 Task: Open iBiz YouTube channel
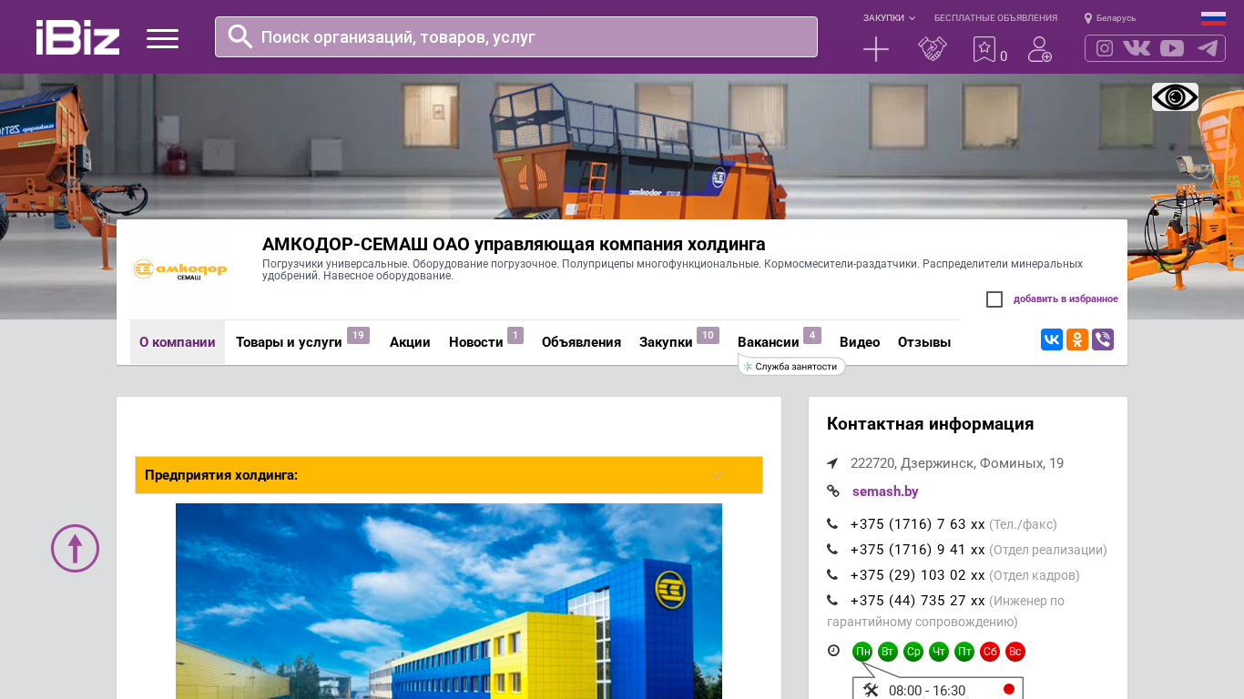[x=1172, y=48]
